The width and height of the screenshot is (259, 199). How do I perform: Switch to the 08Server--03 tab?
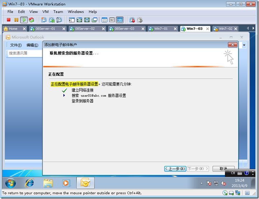coord(124,29)
